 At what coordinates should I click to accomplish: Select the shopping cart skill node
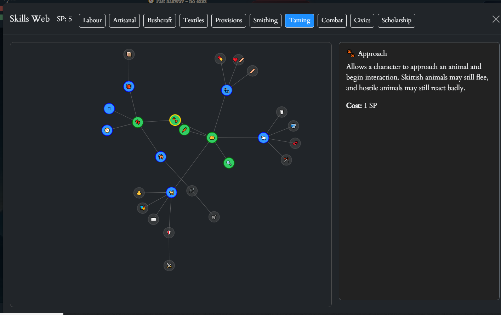pyautogui.click(x=214, y=217)
